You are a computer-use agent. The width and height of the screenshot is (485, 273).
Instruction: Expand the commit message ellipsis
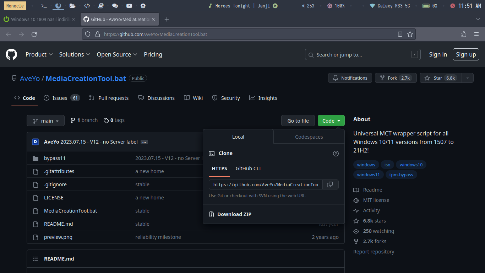[144, 142]
